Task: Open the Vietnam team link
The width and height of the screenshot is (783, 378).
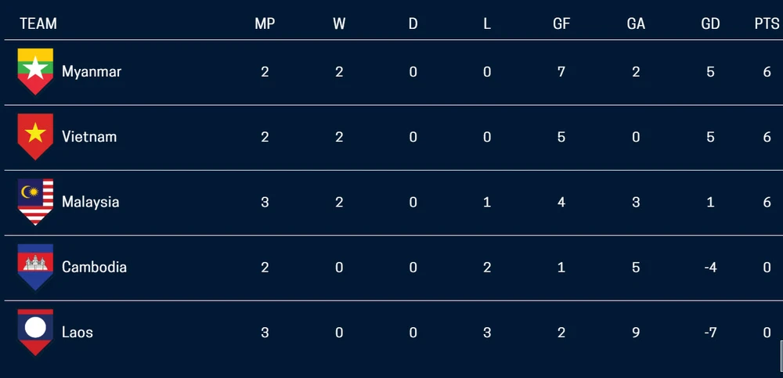Action: 89,136
